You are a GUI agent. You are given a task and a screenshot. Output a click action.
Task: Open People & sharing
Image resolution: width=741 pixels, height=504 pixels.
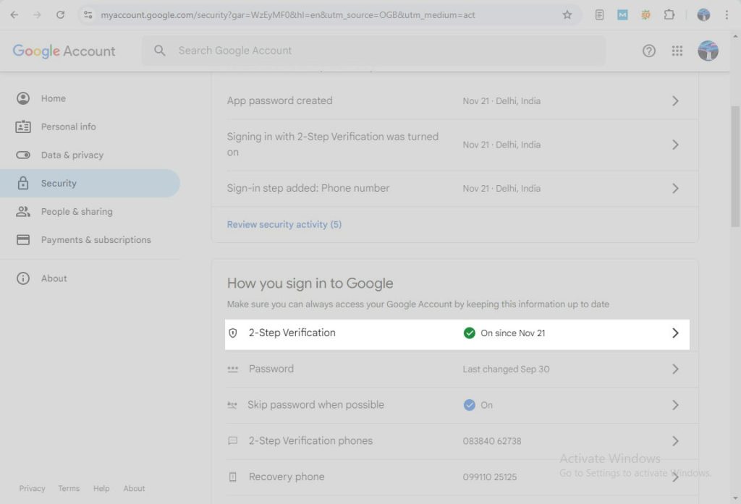pyautogui.click(x=90, y=212)
